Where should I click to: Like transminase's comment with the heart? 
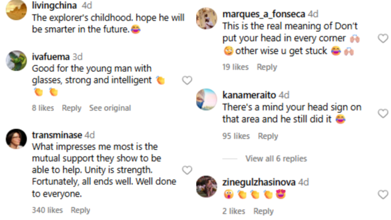187,170
